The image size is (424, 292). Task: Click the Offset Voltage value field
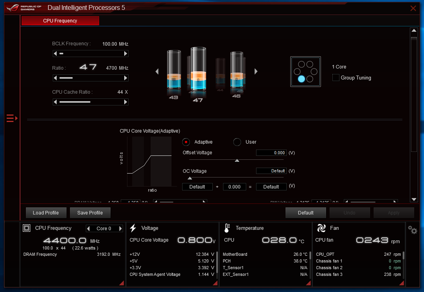pos(271,153)
